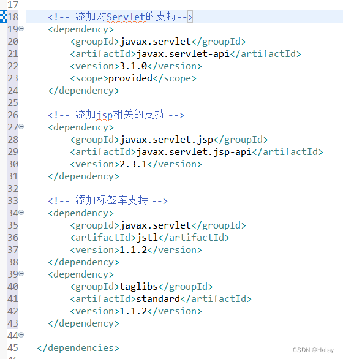
Task: Click version value 2.3.1
Action: [134, 164]
